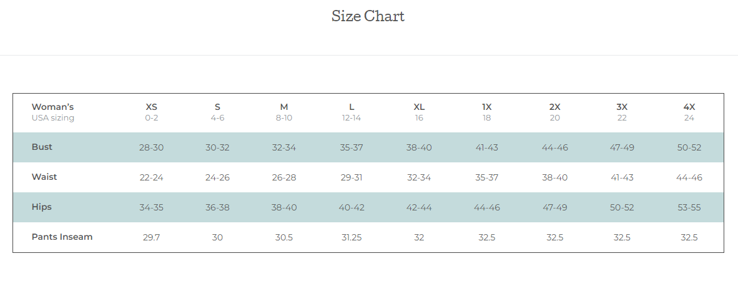Select pants inseam value 31.25
The height and width of the screenshot is (281, 738).
point(352,238)
